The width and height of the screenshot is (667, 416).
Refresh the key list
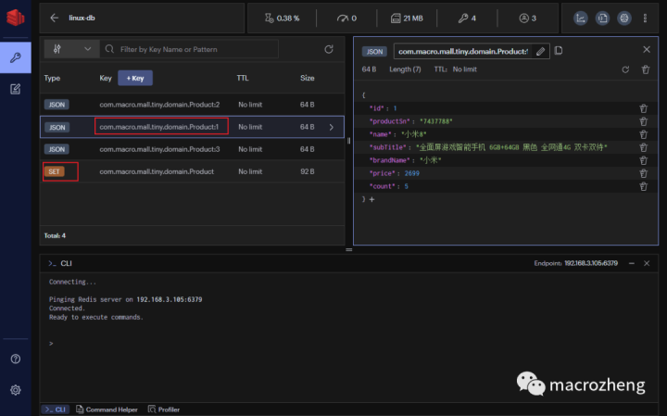pyautogui.click(x=328, y=49)
